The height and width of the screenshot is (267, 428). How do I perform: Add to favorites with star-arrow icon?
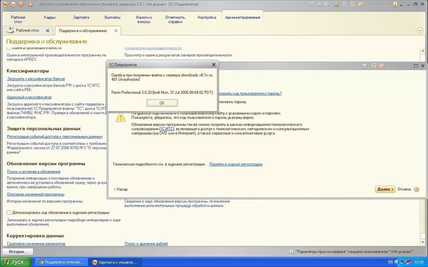[336, 5]
